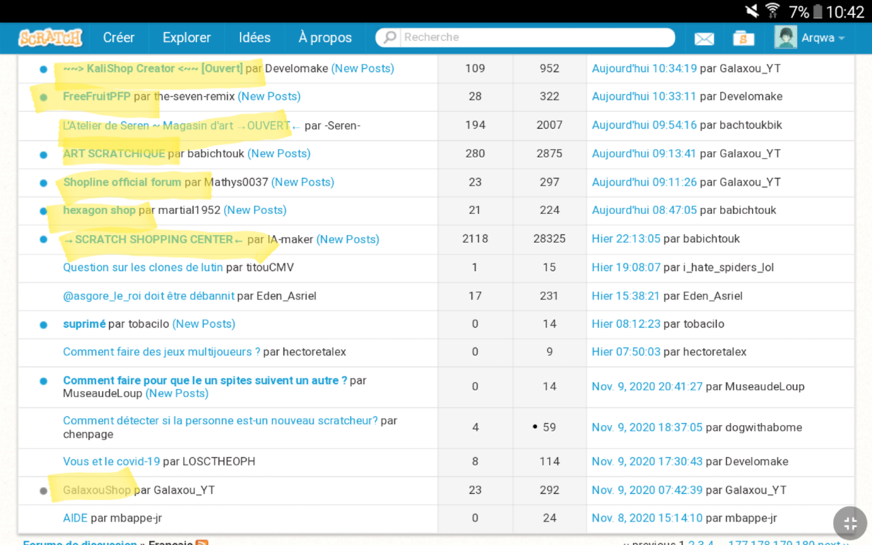Open the Créer menu item
The width and height of the screenshot is (872, 545).
coord(119,37)
